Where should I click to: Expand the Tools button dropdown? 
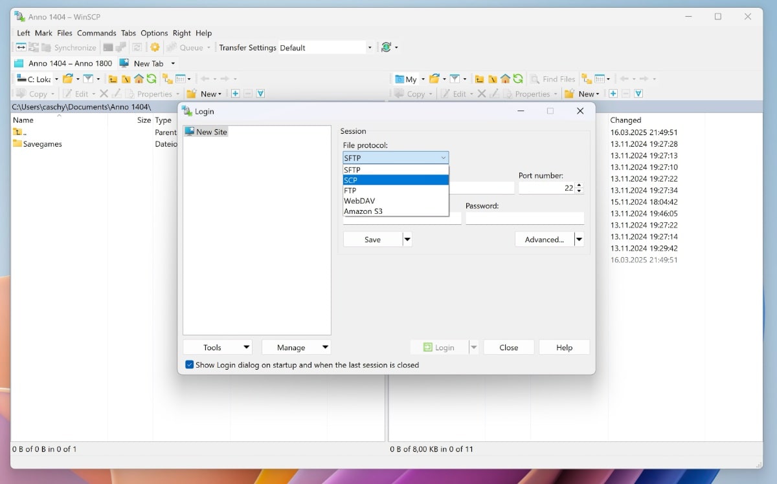[x=246, y=348]
